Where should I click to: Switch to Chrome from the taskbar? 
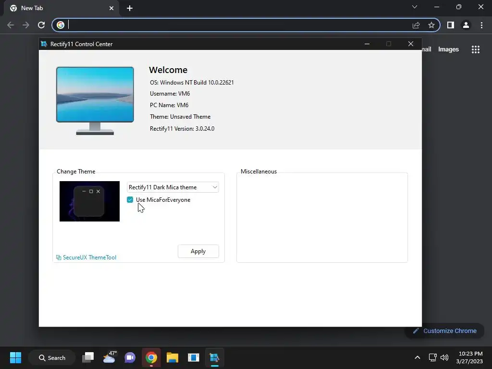pyautogui.click(x=151, y=357)
